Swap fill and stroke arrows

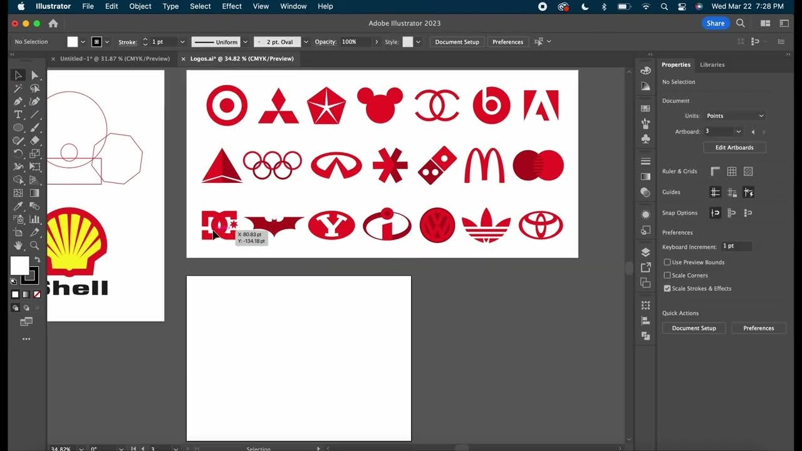point(37,259)
